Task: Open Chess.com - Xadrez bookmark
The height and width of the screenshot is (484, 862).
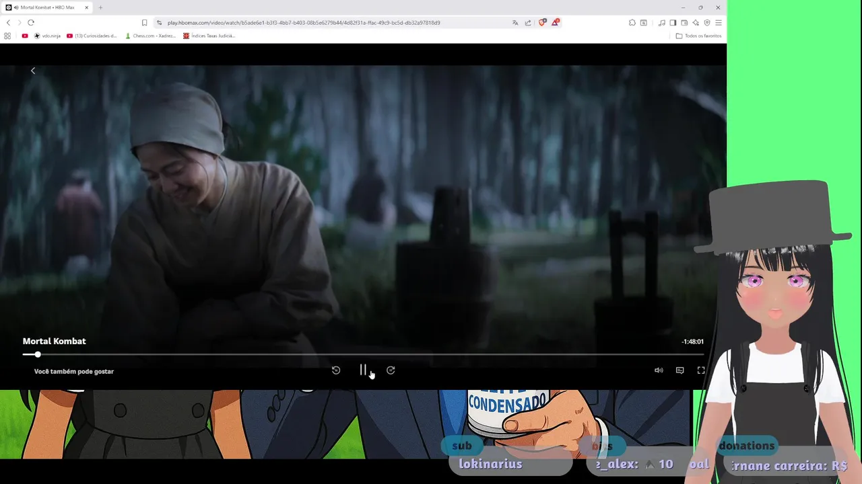Action: (x=150, y=36)
